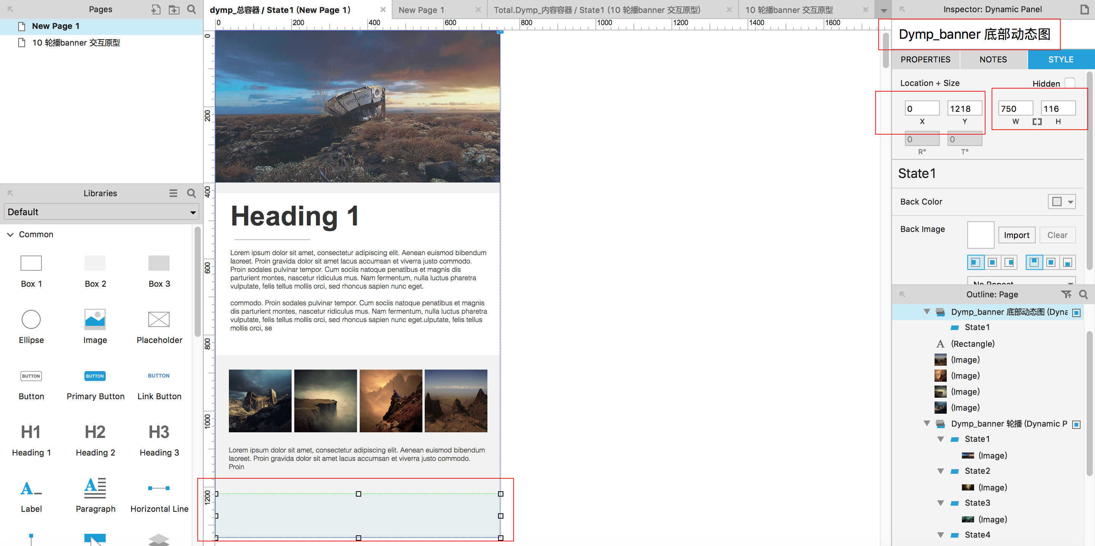Open the 10 轮播banner 交互原型 tab
1095x546 pixels.
(789, 10)
